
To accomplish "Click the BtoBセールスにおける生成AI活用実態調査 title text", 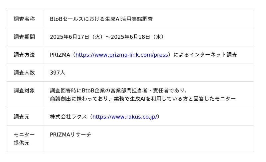I will (101, 19).
